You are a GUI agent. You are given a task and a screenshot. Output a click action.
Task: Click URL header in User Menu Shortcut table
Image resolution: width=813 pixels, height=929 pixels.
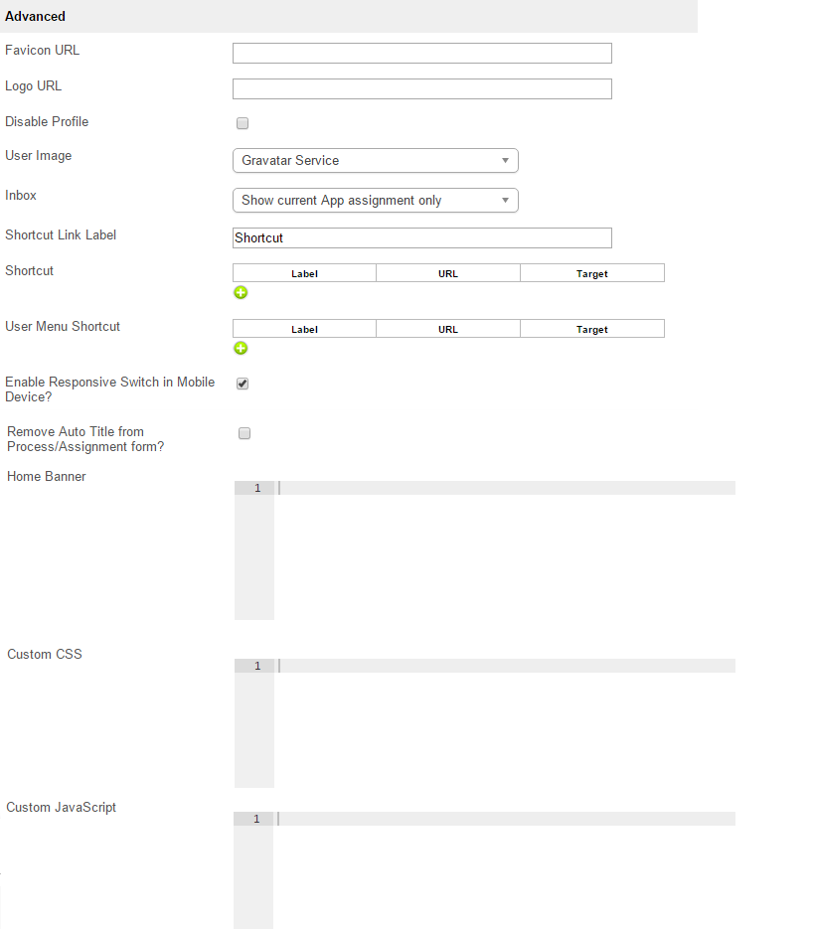pos(448,329)
